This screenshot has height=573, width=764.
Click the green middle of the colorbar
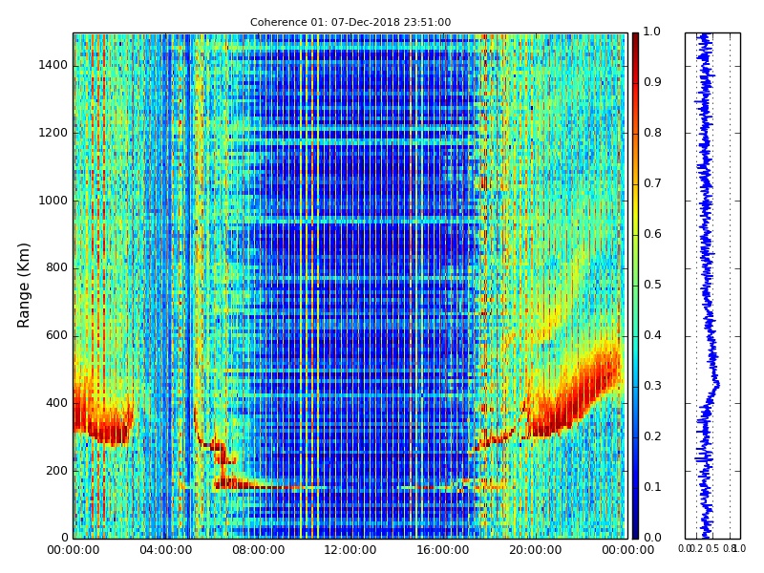(x=635, y=286)
